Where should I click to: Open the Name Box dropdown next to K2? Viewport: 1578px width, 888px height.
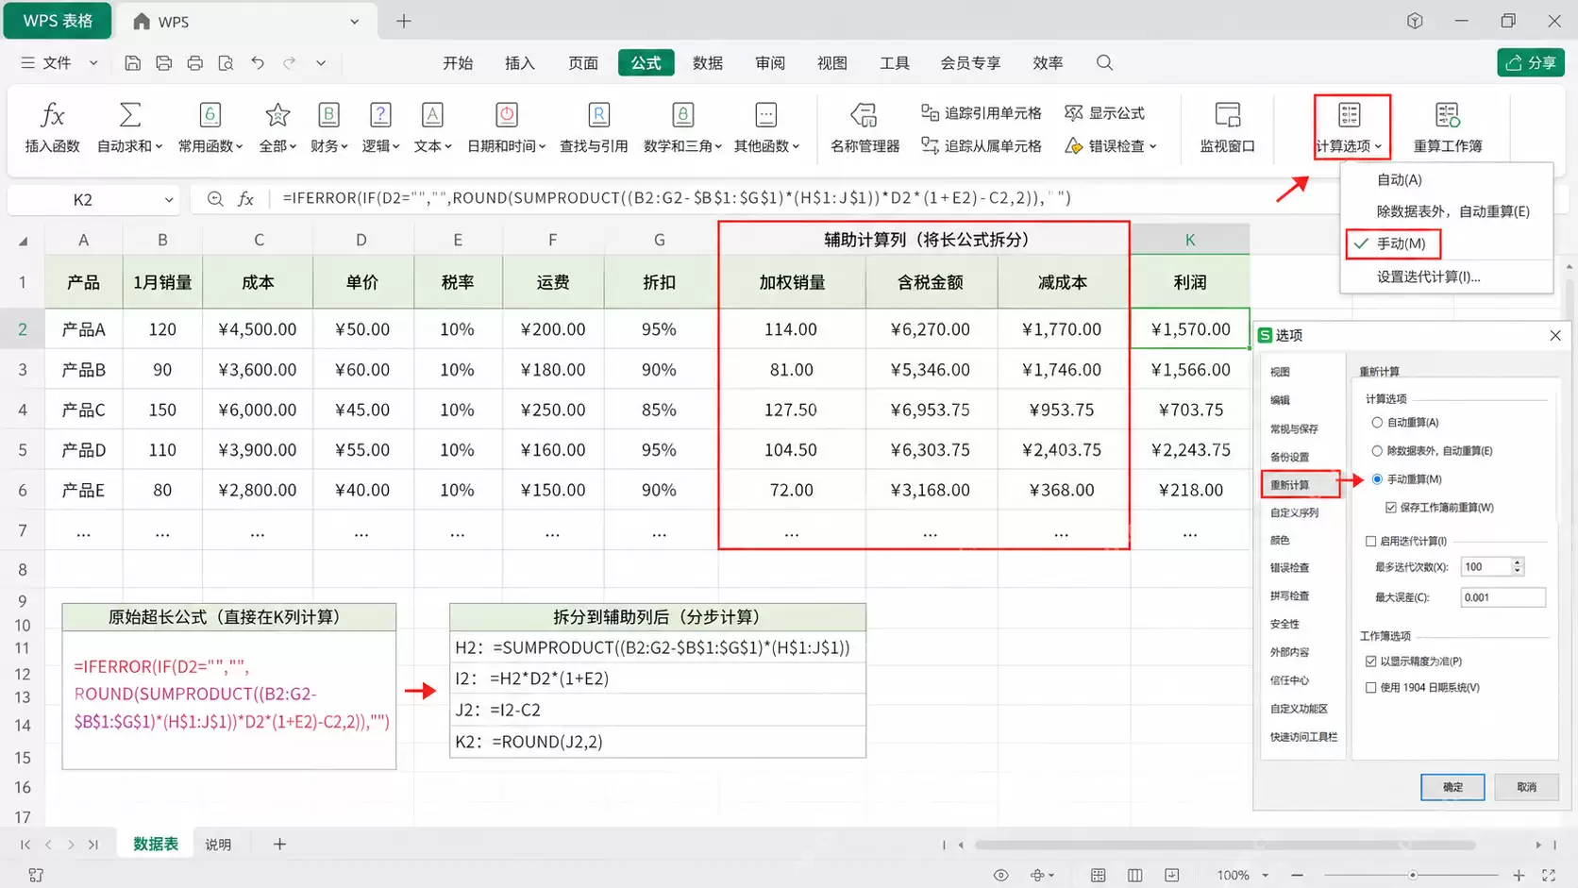pyautogui.click(x=168, y=200)
